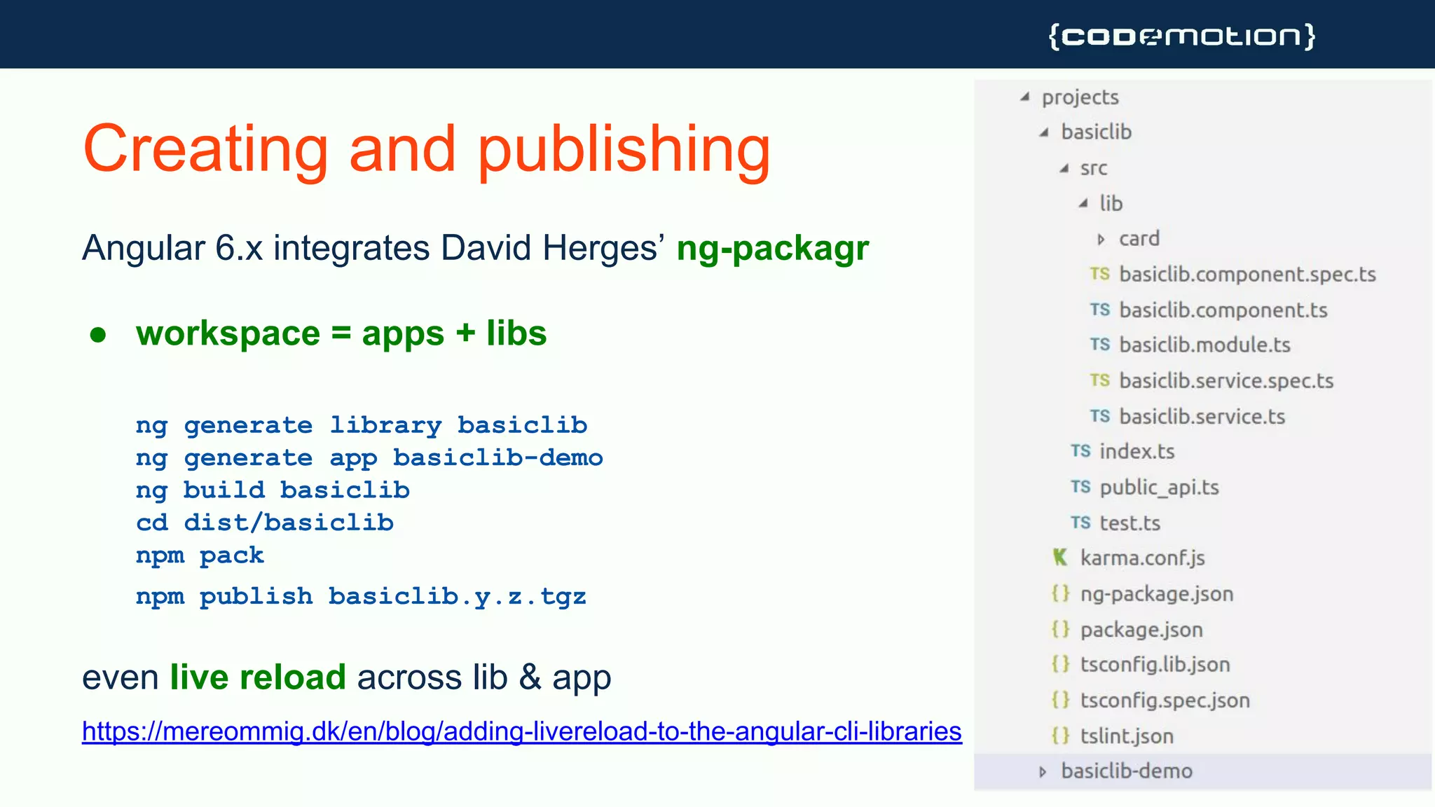Viewport: 1435px width, 807px height.
Task: Click the 'Creating and publishing' title
Action: click(x=427, y=151)
